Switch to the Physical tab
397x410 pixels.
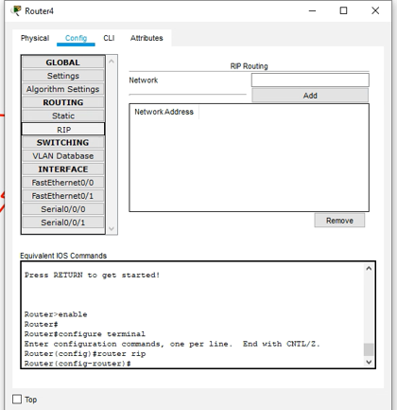pyautogui.click(x=35, y=38)
